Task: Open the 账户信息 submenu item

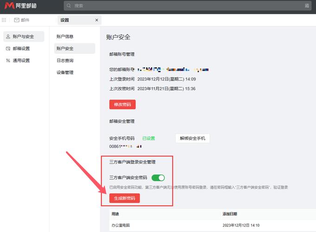Action: pyautogui.click(x=75, y=37)
